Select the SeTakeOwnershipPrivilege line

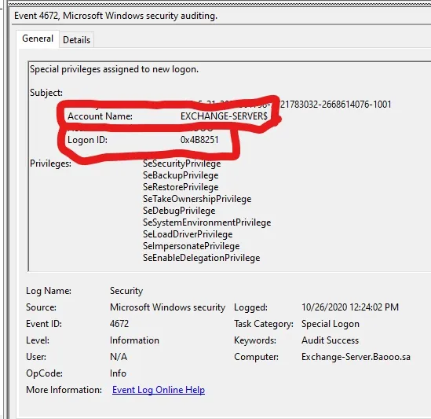click(197, 199)
